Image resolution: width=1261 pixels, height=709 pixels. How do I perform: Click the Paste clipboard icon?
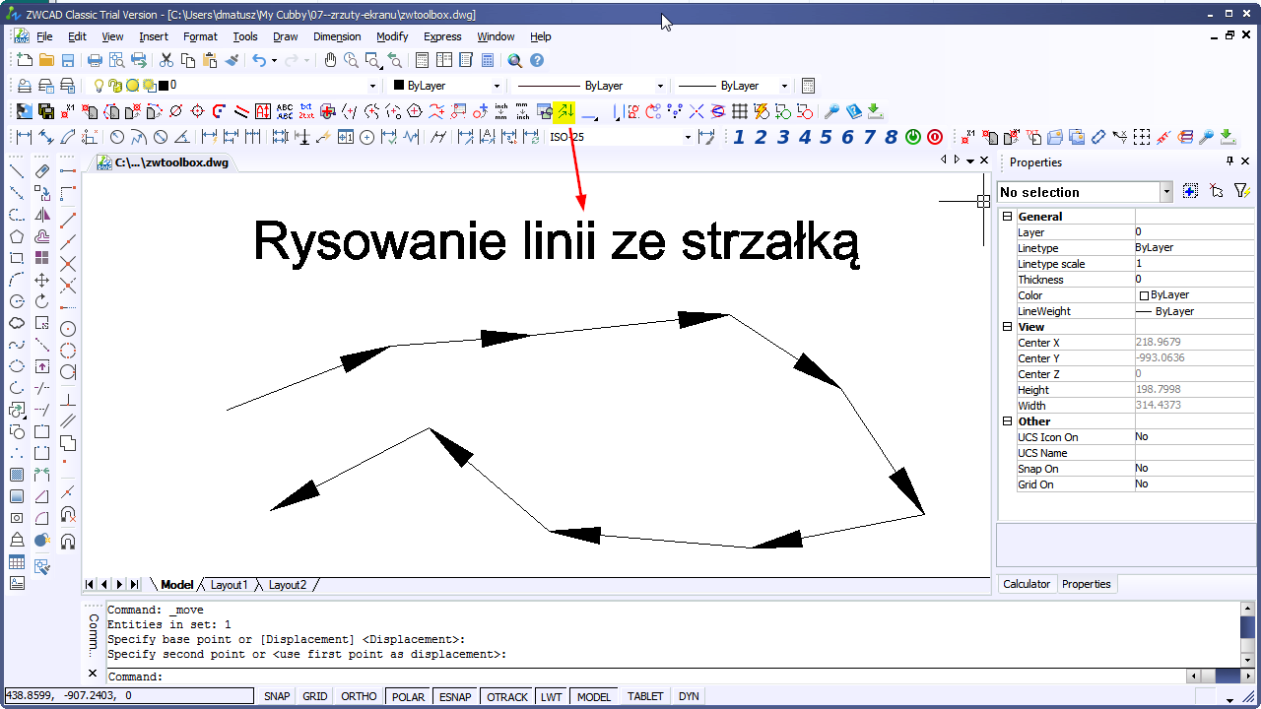(210, 60)
